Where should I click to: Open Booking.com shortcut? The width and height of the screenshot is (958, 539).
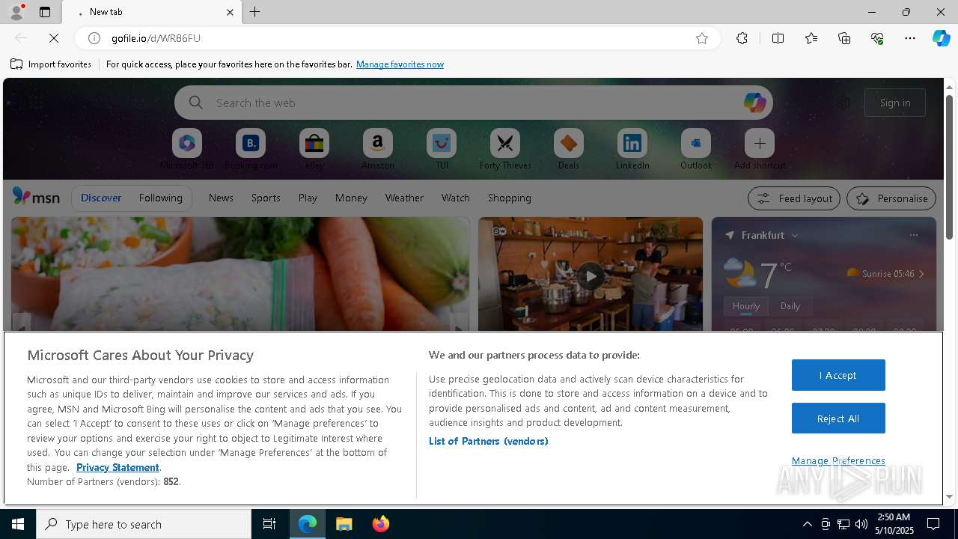251,149
